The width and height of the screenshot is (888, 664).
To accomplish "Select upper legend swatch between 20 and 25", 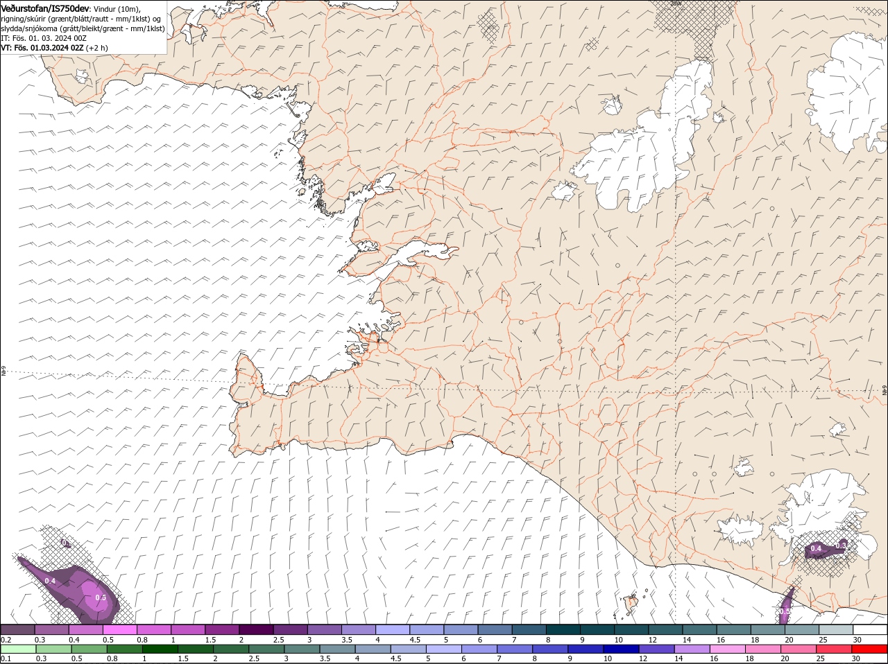I will pyautogui.click(x=802, y=629).
